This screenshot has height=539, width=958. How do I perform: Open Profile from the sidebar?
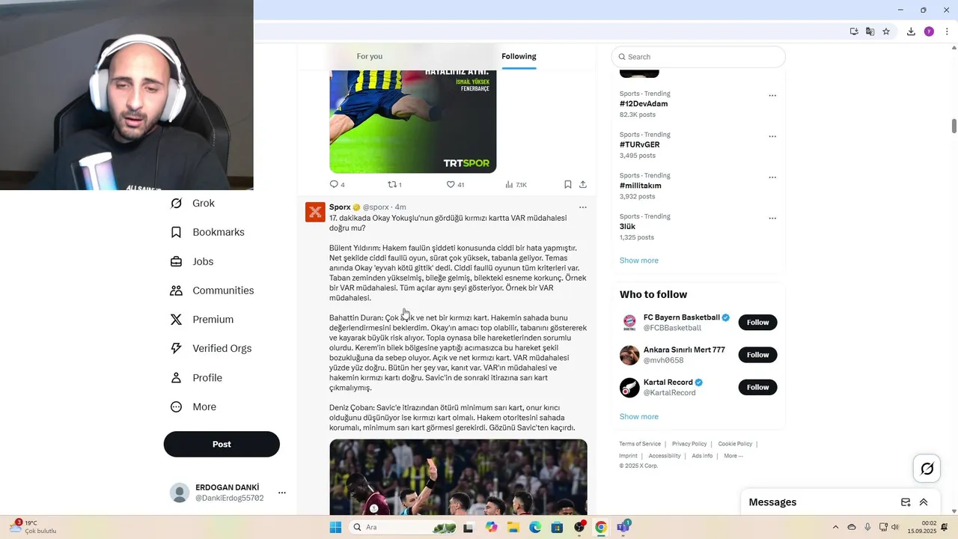(x=196, y=377)
